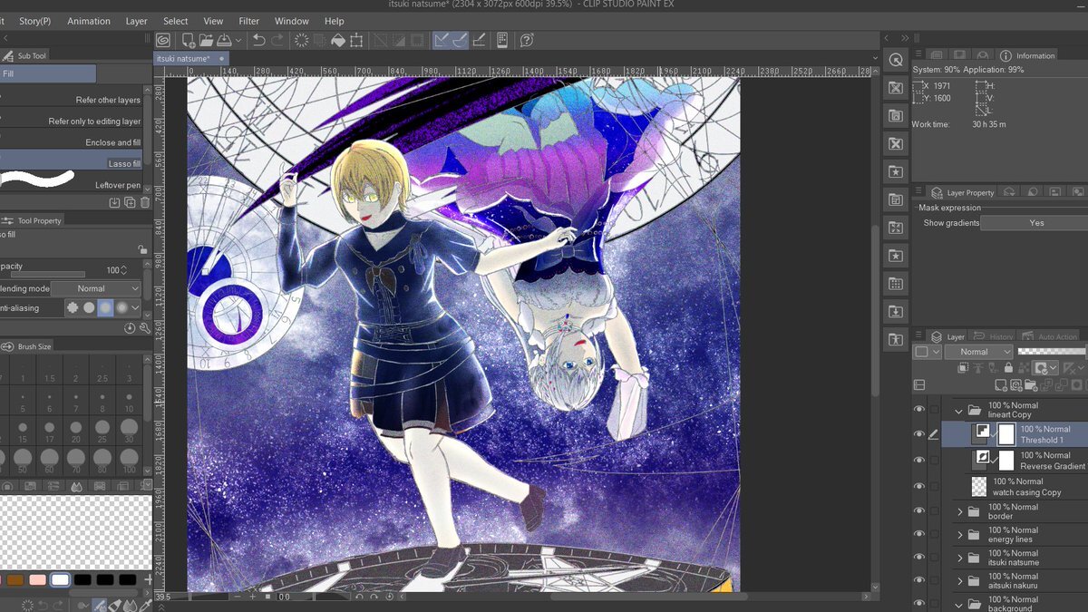This screenshot has width=1088, height=612.
Task: Expand the aitsuki nakuru layer folder
Action: [959, 580]
